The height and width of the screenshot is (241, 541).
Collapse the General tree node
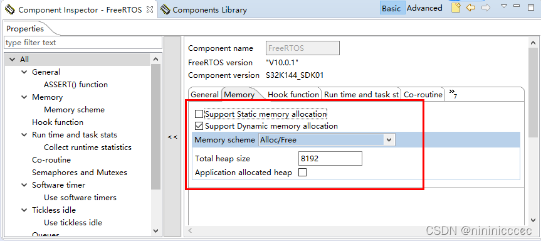[x=24, y=72]
